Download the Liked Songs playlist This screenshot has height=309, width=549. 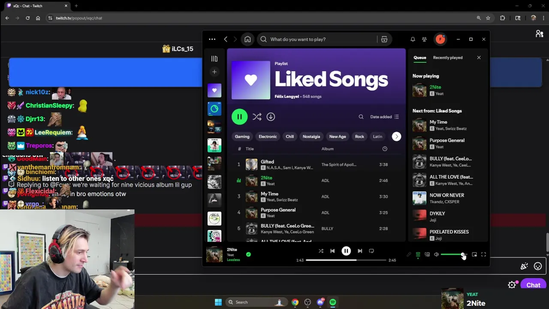[x=271, y=117]
